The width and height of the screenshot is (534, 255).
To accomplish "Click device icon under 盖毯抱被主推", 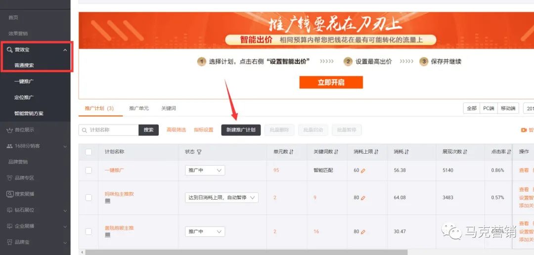I will (108, 235).
